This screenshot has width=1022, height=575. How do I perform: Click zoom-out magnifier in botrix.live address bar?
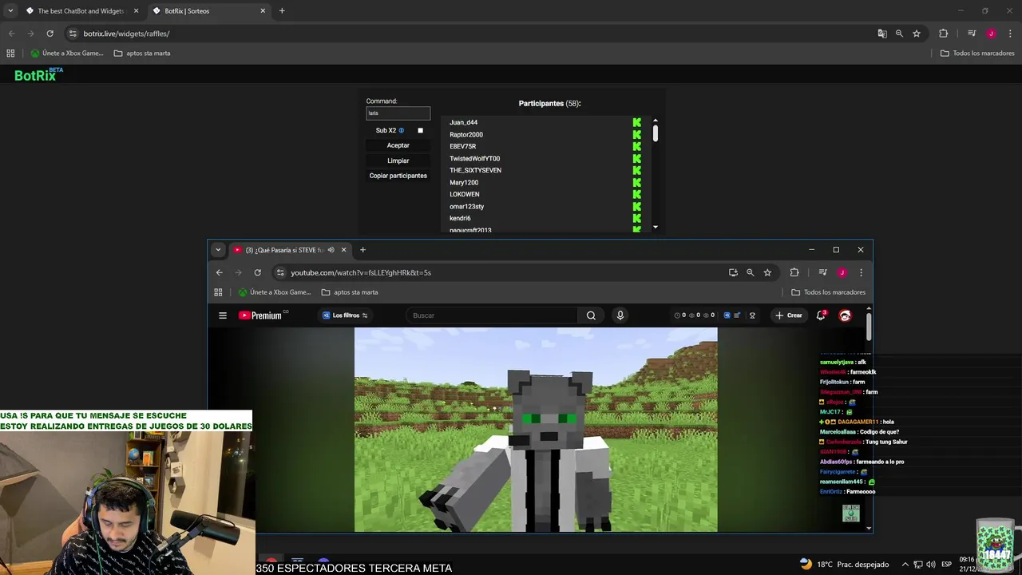pos(899,34)
